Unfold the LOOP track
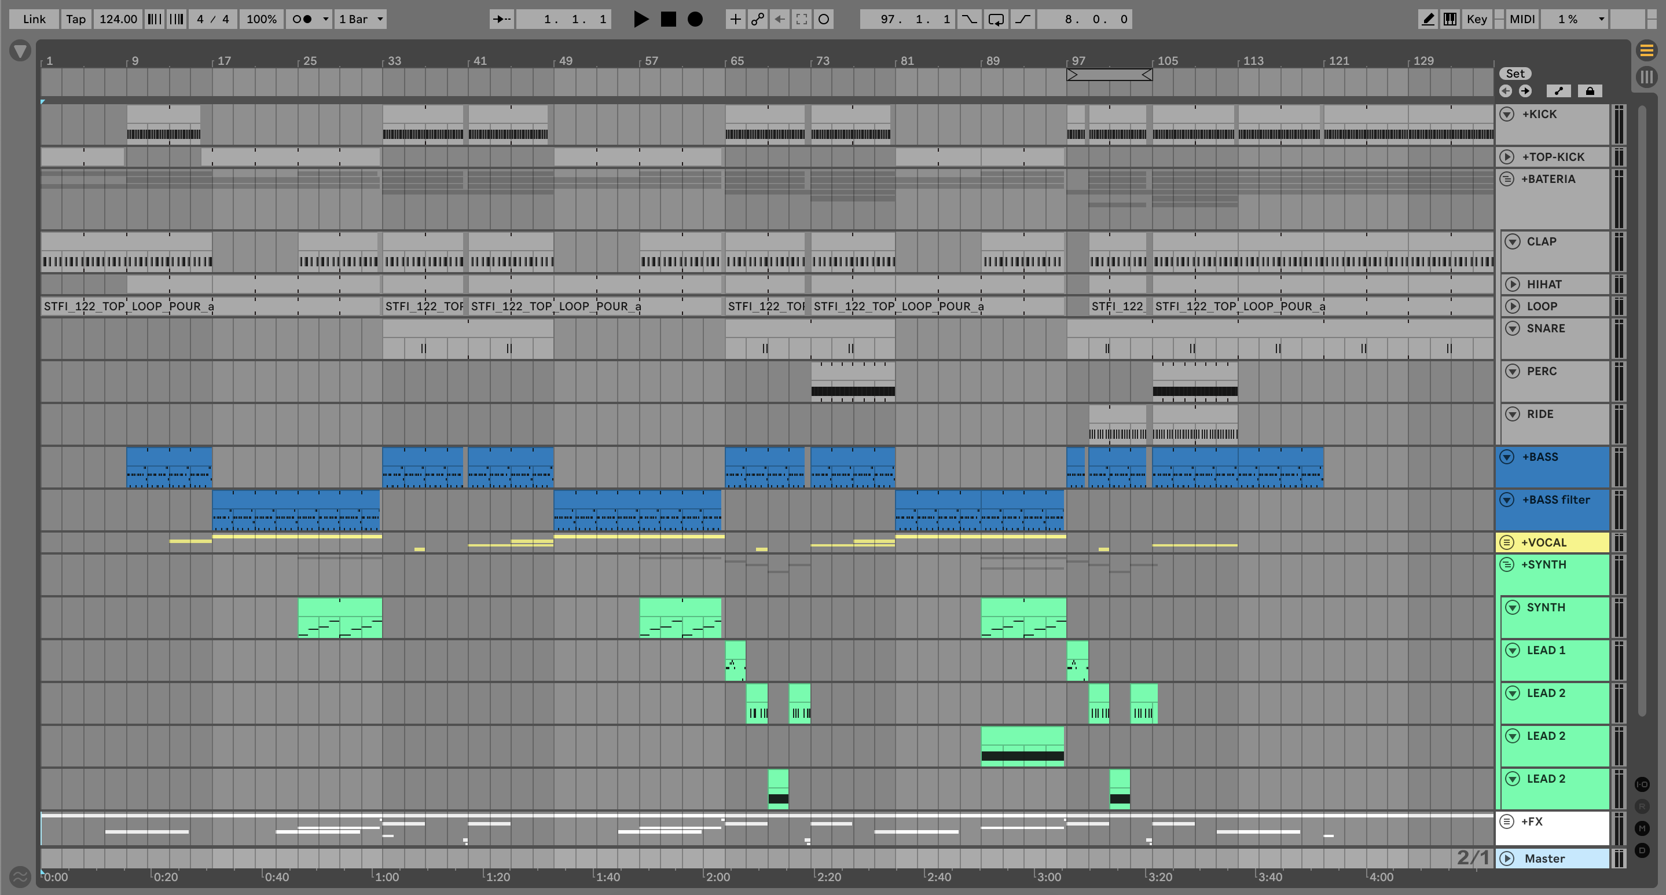Screen dimensions: 1666x895 click(1512, 306)
